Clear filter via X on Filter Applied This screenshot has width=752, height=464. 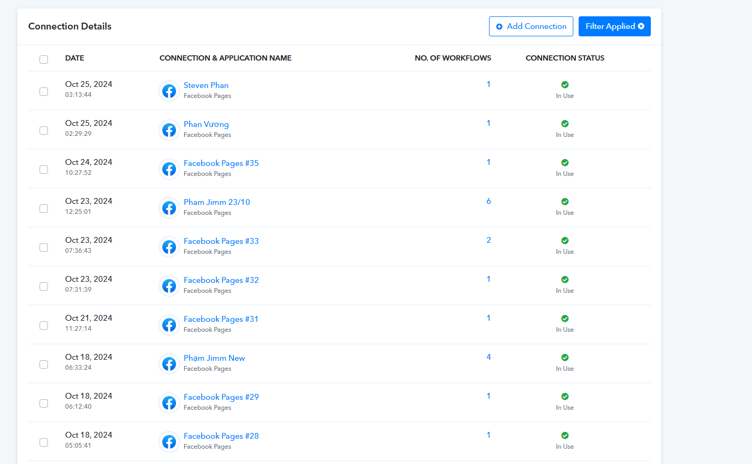point(641,26)
